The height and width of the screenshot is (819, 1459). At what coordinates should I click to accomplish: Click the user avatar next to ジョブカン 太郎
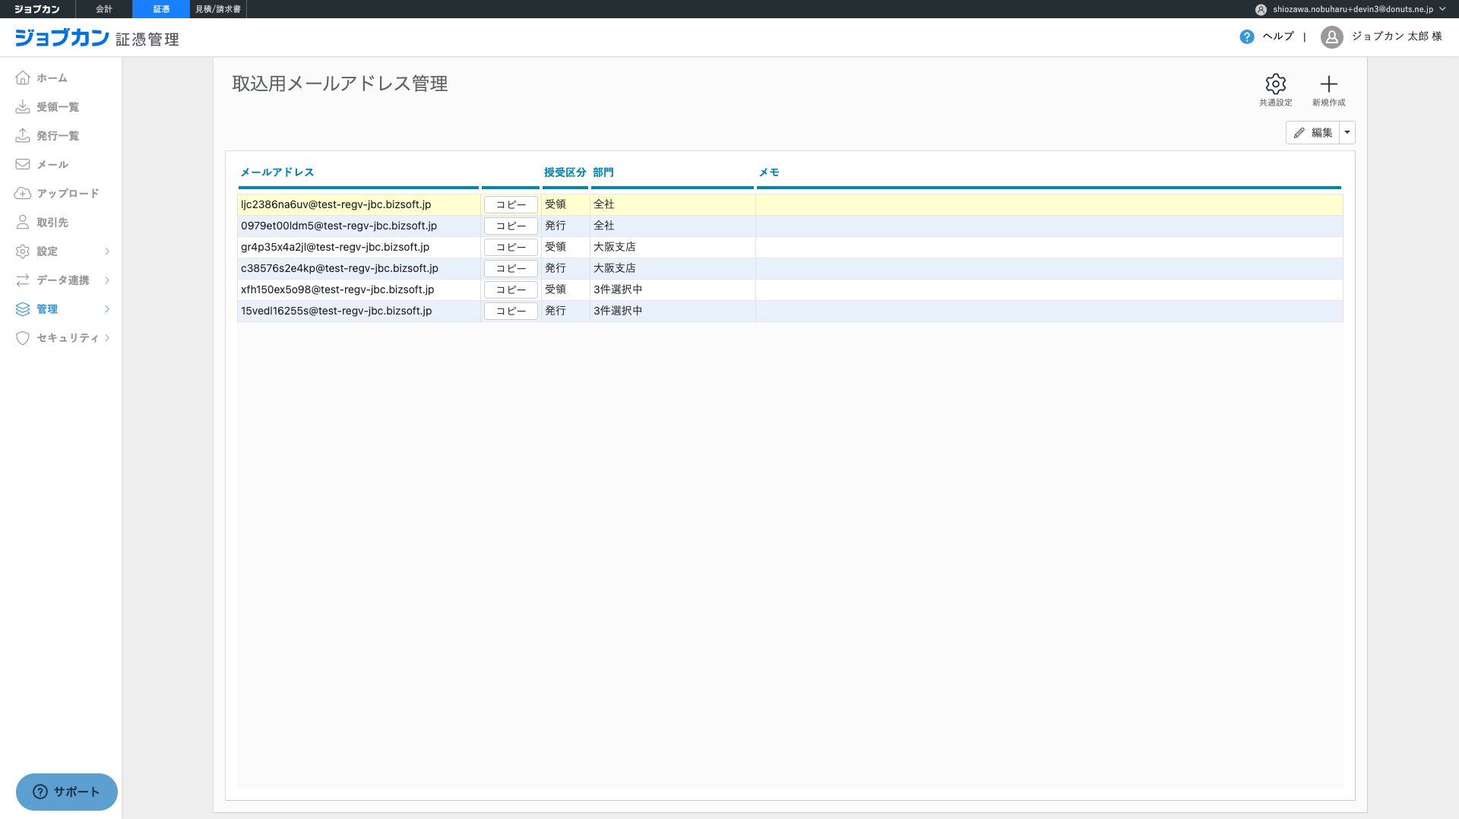1331,36
